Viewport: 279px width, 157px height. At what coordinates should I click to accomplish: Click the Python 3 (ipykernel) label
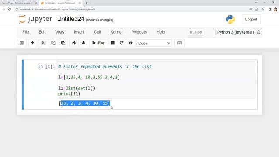(x=235, y=32)
